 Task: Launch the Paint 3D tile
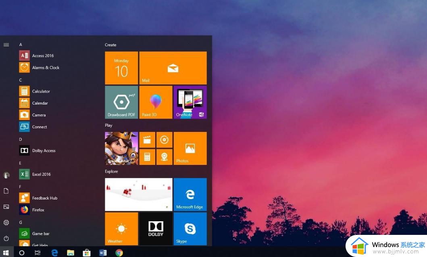[156, 102]
